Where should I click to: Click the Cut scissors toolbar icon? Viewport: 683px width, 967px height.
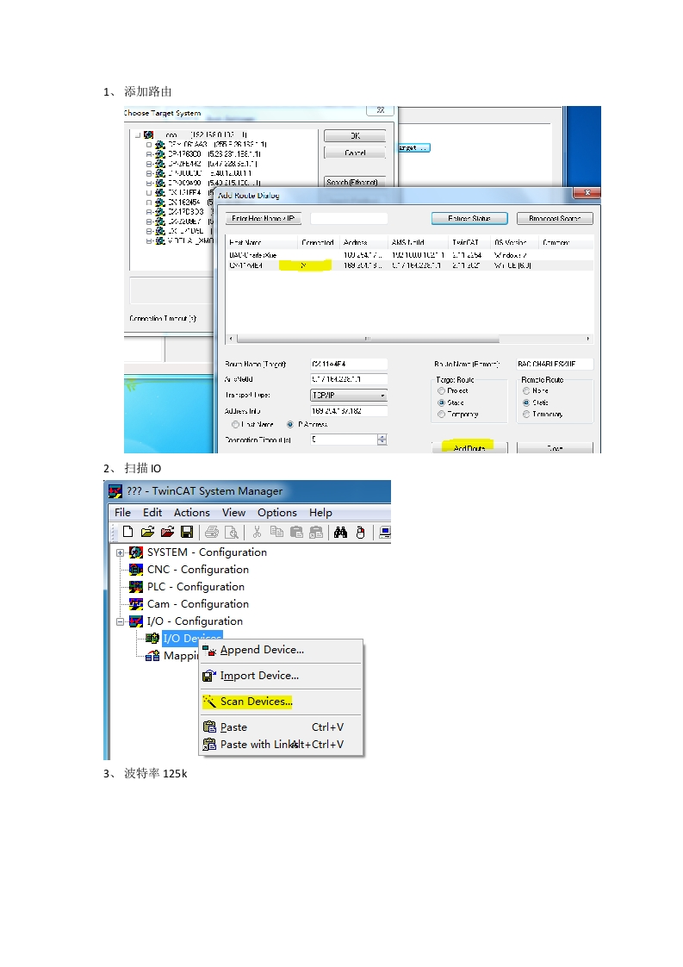257,533
